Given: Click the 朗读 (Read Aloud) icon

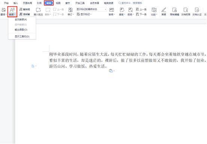Looking at the screenshot, I should 12,10.
